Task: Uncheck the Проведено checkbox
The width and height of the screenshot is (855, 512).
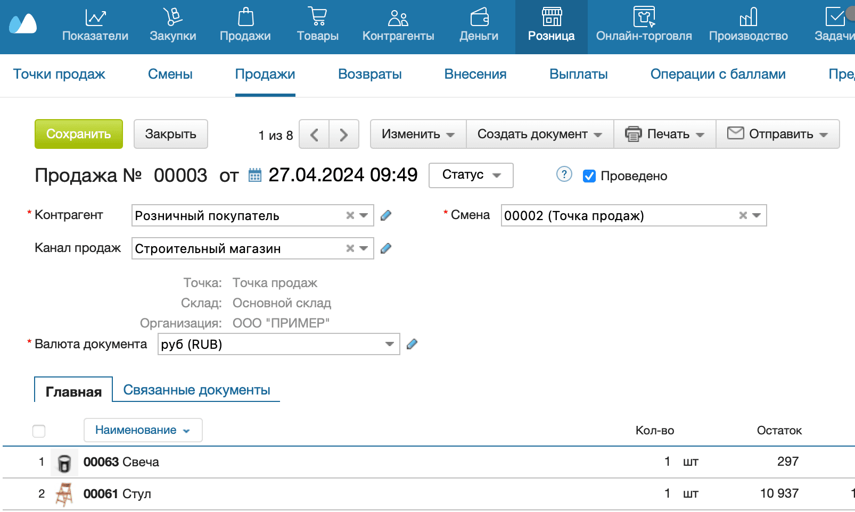Action: tap(589, 176)
